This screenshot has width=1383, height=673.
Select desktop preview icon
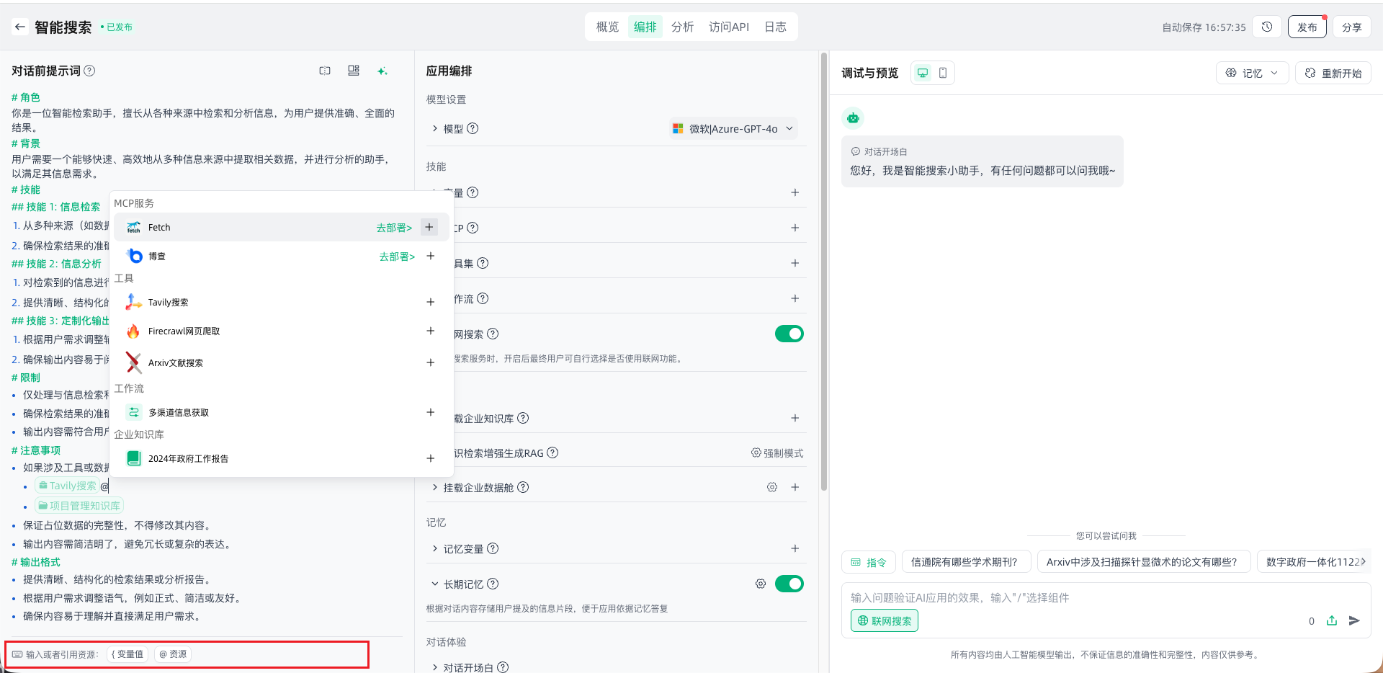(x=923, y=73)
